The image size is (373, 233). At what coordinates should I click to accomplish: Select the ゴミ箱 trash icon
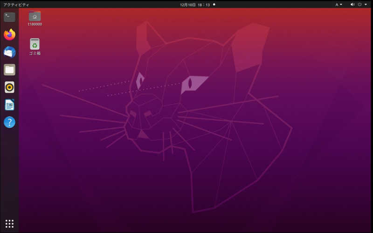(x=35, y=47)
